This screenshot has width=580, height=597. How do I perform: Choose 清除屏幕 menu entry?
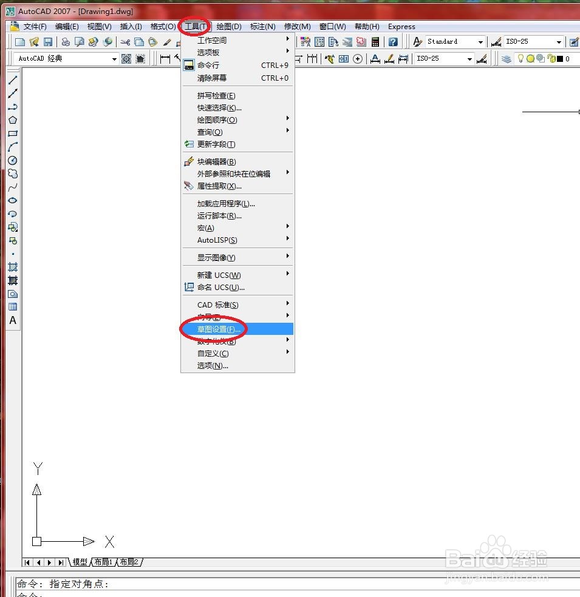(x=237, y=78)
